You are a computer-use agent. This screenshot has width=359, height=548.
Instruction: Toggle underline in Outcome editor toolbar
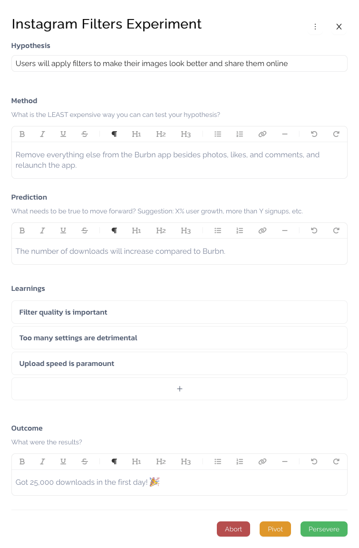click(x=63, y=461)
